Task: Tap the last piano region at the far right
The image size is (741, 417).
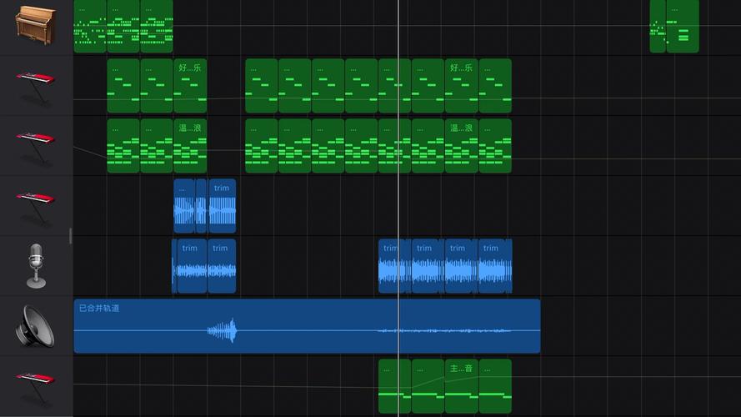Action: [x=683, y=26]
